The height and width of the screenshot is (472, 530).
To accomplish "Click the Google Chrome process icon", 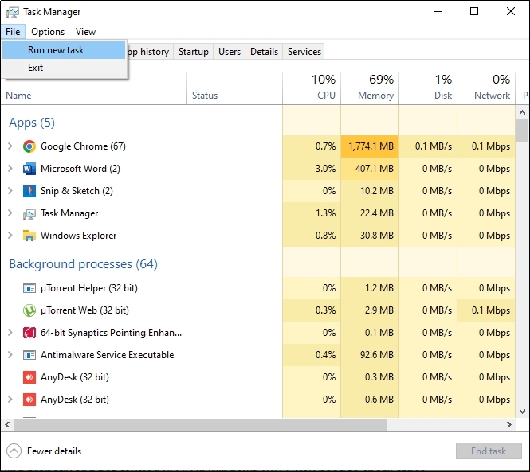I will [29, 146].
